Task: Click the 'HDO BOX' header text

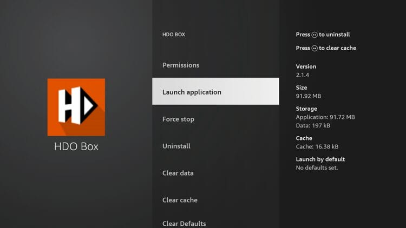Action: [x=174, y=35]
